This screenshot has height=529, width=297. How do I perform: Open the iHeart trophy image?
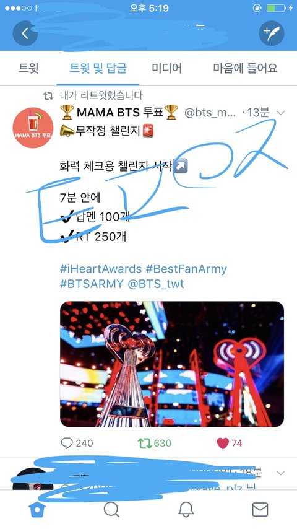[172, 364]
